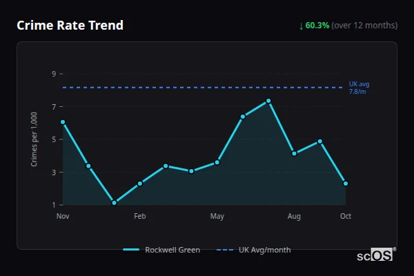
Task: Click the Oct data point at the line end
Action: (x=346, y=184)
